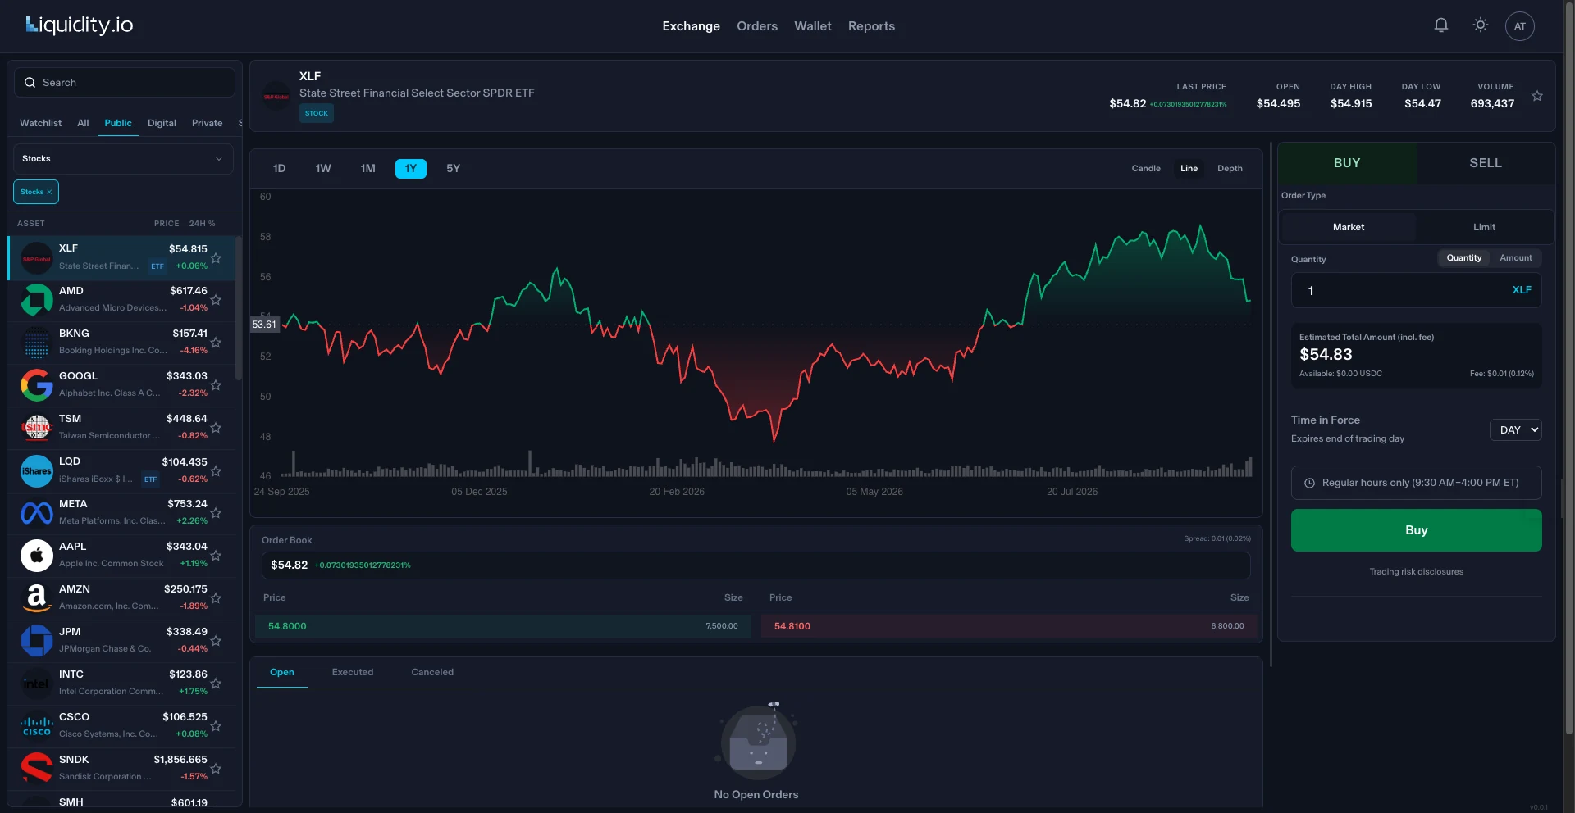Go to the Reports page
This screenshot has width=1575, height=813.
[871, 26]
